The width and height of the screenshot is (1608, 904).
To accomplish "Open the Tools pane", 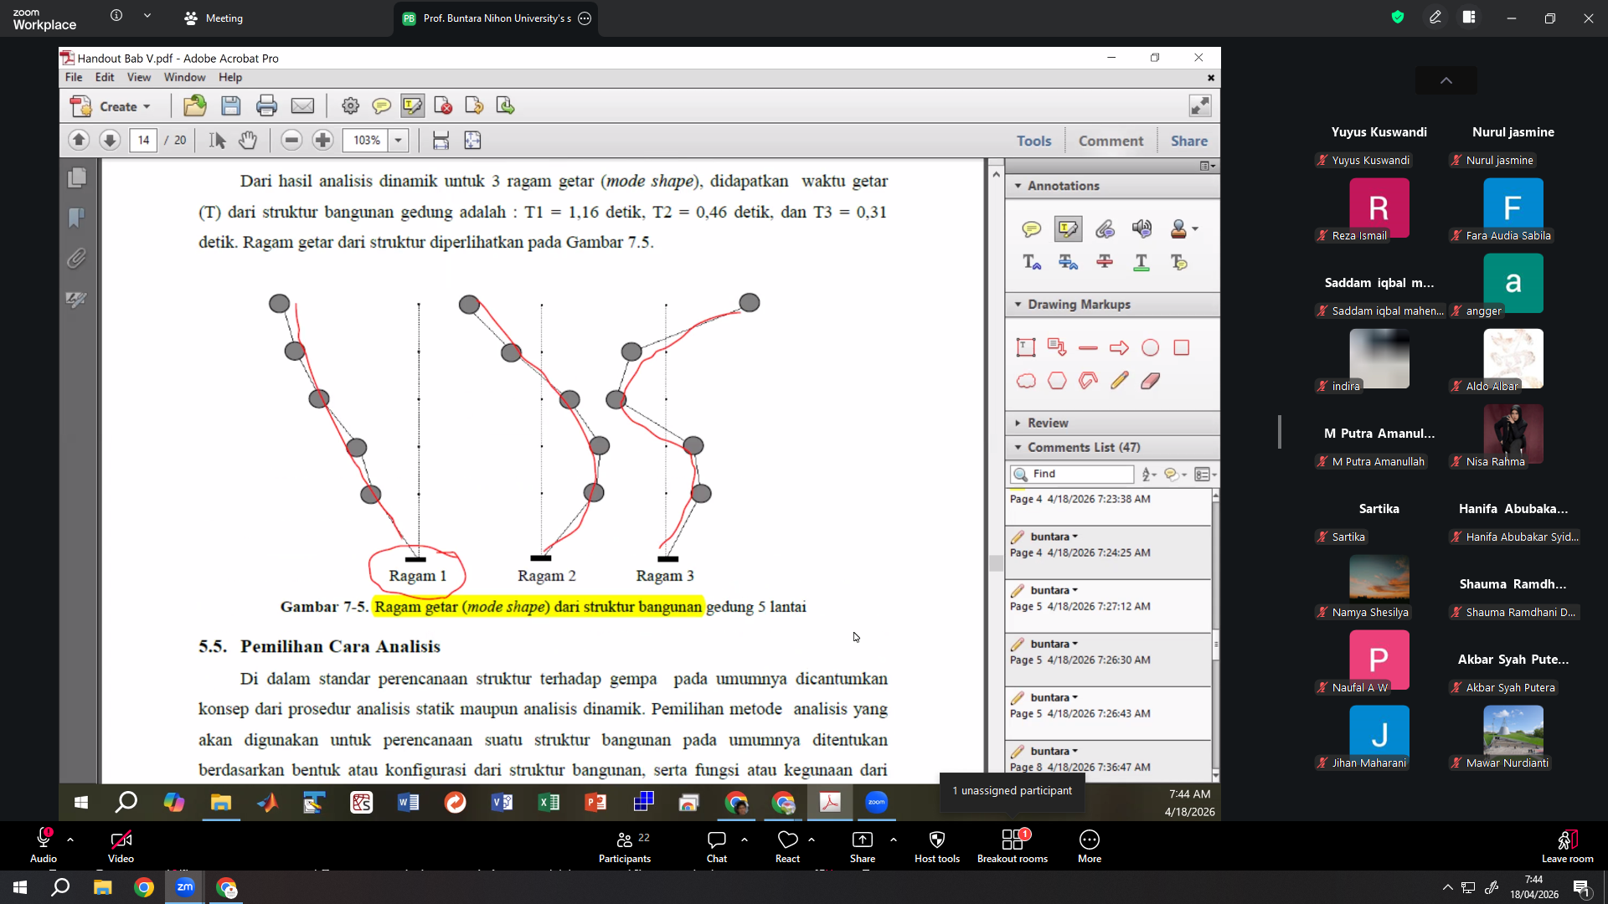I will pyautogui.click(x=1033, y=141).
